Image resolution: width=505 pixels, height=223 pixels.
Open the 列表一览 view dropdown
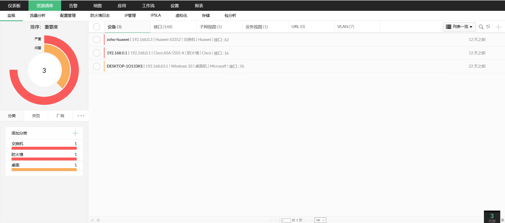[x=459, y=27]
